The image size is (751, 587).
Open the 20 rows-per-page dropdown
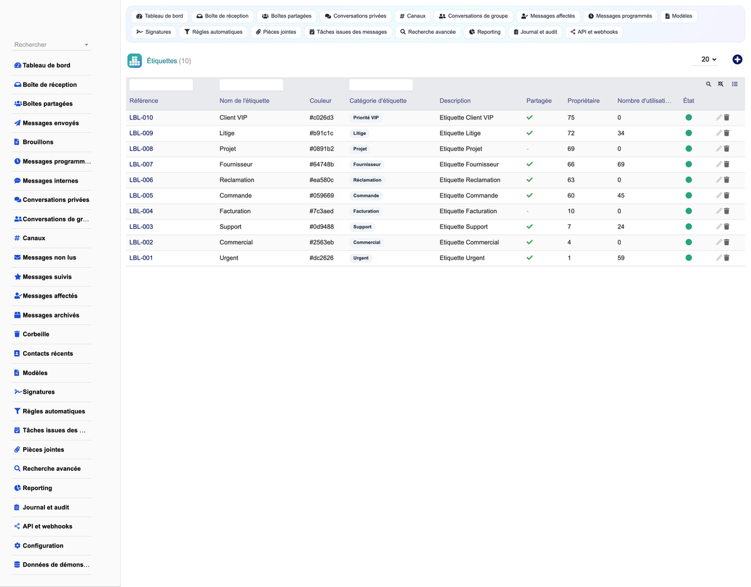click(705, 59)
